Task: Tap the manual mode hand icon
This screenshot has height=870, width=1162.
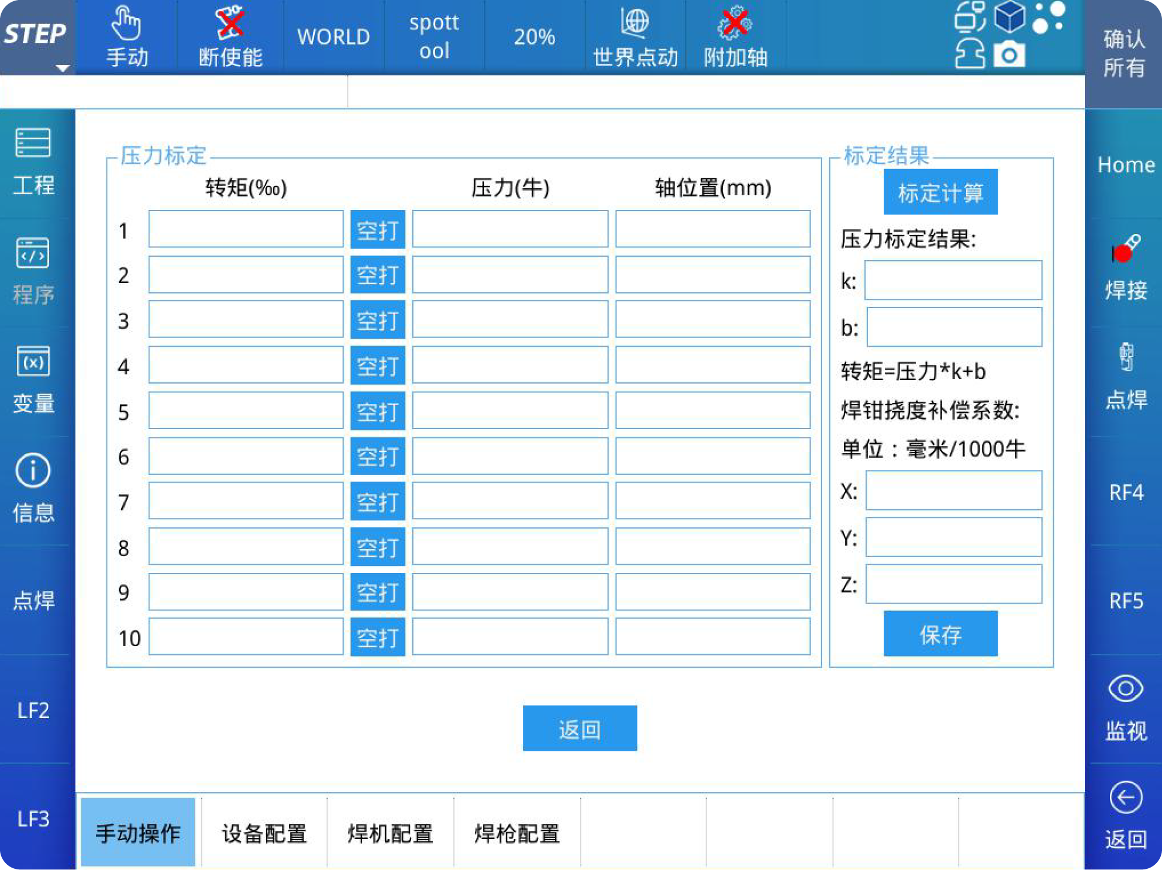Action: click(x=126, y=23)
